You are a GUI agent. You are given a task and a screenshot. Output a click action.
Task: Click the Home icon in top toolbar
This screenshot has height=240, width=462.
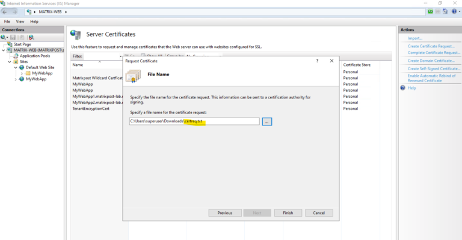(x=445, y=11)
